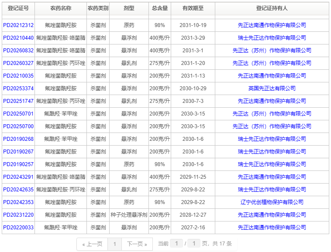331x252 pixels.
Task: Open registration PD20212312
Action: point(18,25)
